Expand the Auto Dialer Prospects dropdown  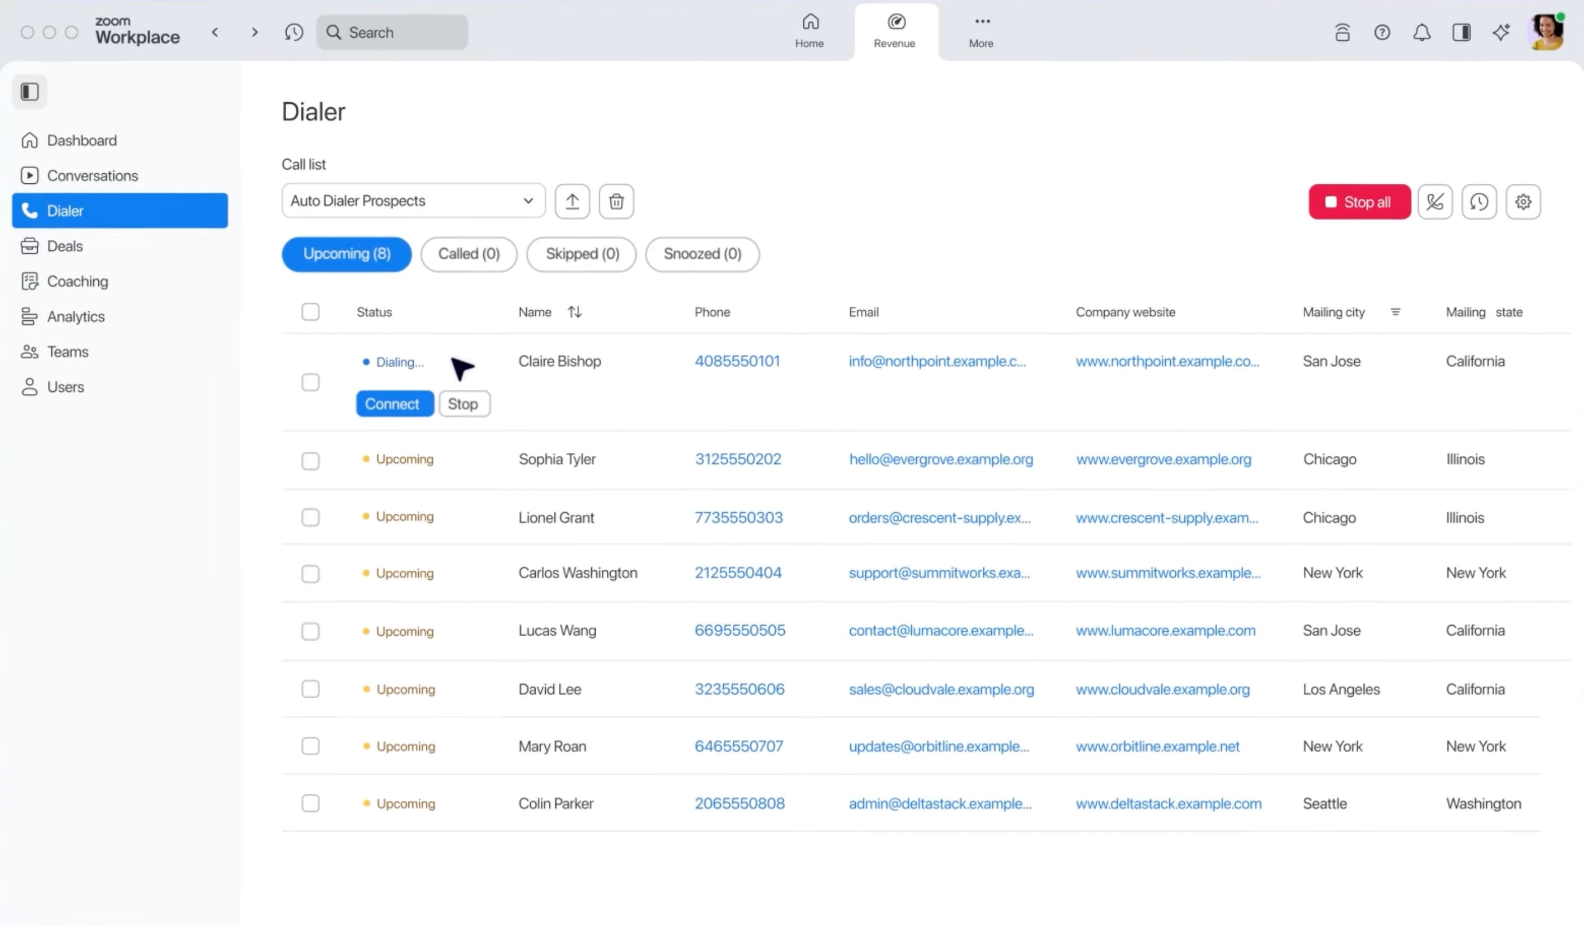click(x=413, y=201)
